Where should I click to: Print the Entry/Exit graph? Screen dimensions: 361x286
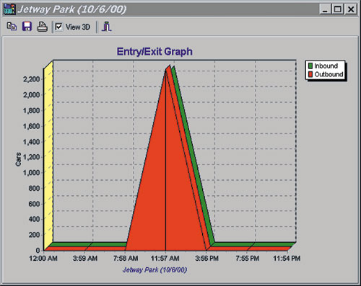tap(43, 27)
